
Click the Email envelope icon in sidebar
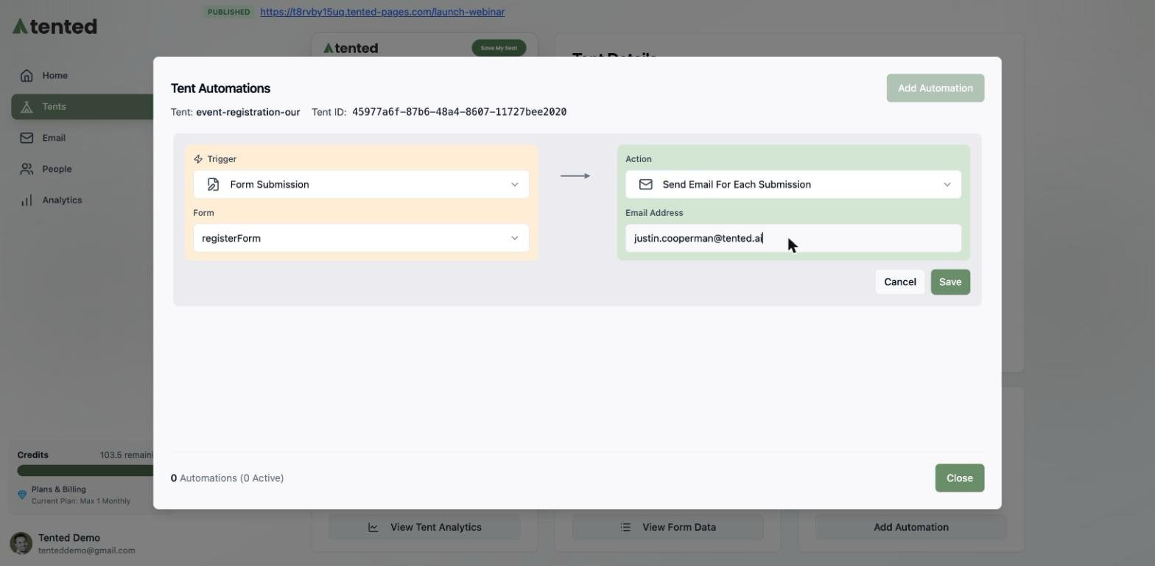point(27,138)
